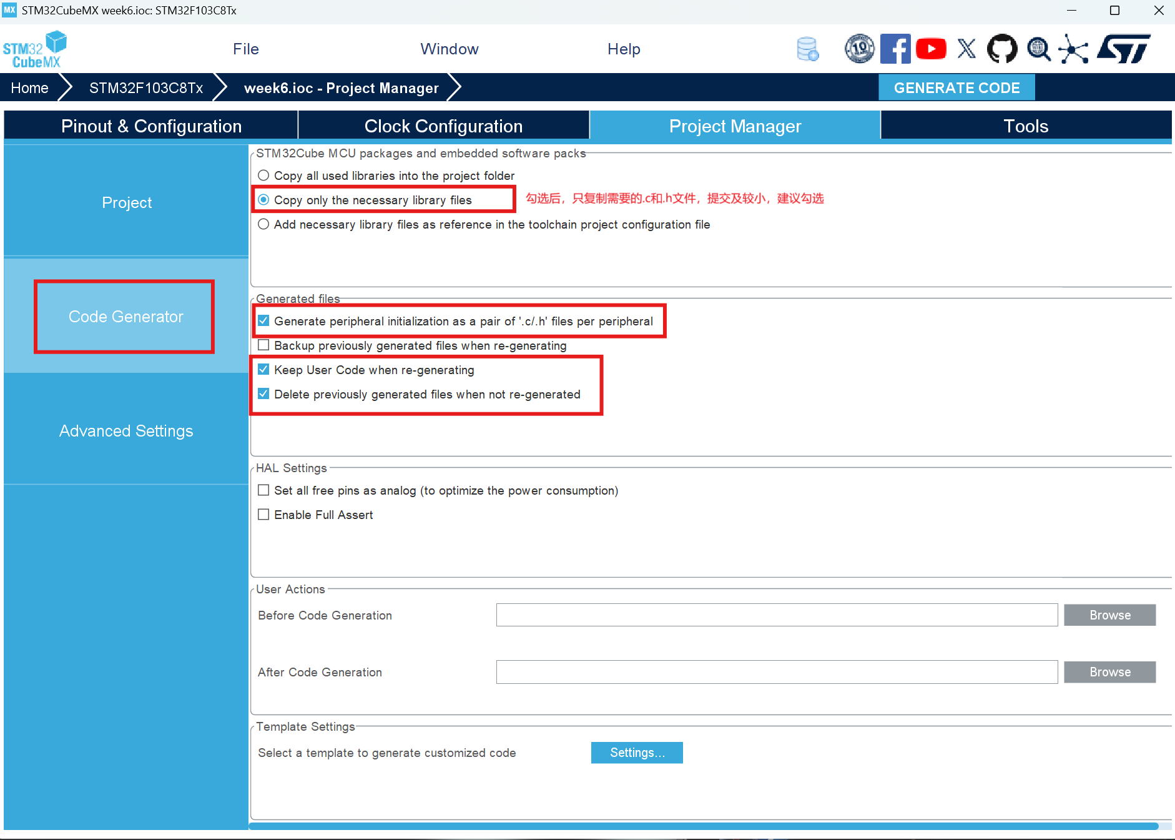The height and width of the screenshot is (840, 1175).
Task: Switch to Clock Configuration tab
Action: [x=443, y=126]
